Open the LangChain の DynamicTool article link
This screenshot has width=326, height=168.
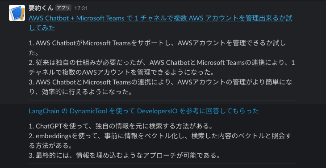point(144,111)
